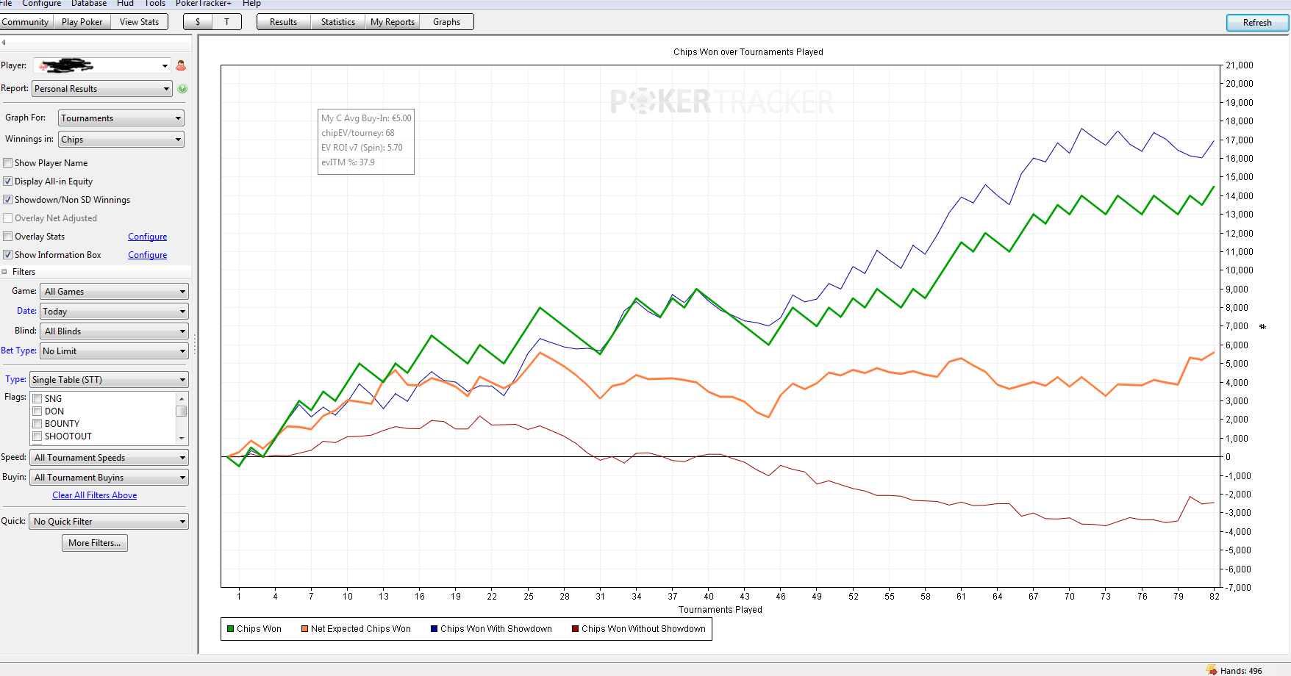Screen dimensions: 1291x676
Task: Switch to the Graphs tab
Action: coord(447,22)
